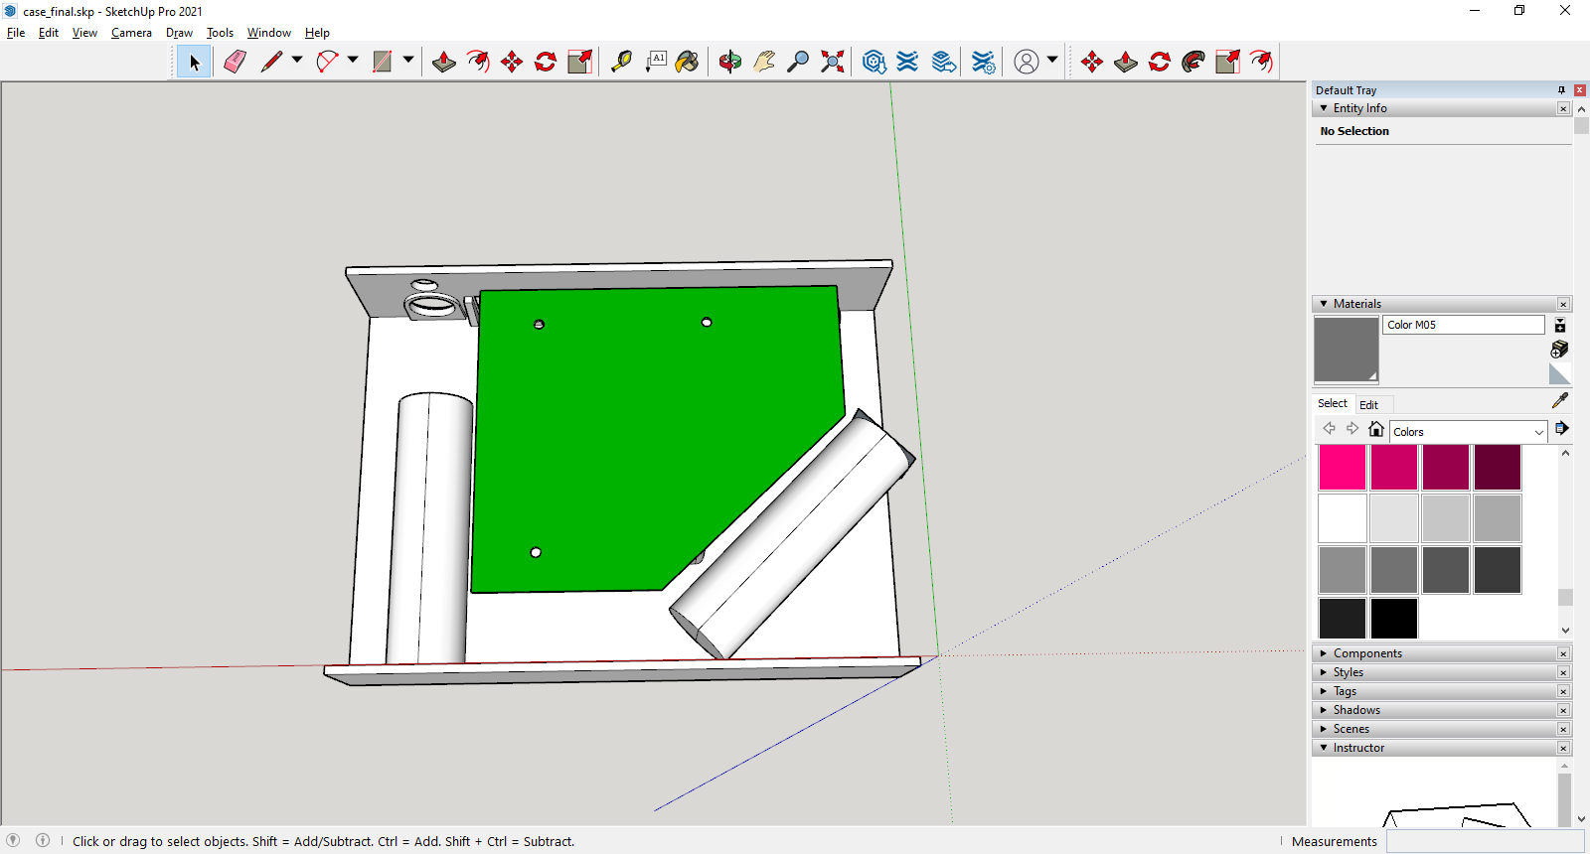Select the Rectangle shapes tool
The image size is (1590, 854).
click(383, 62)
